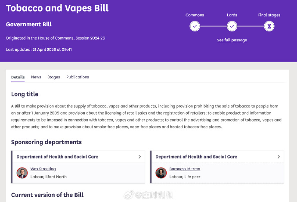The image size is (297, 202).
Task: Expand the left Department of Health card chevron
Action: (x=139, y=157)
